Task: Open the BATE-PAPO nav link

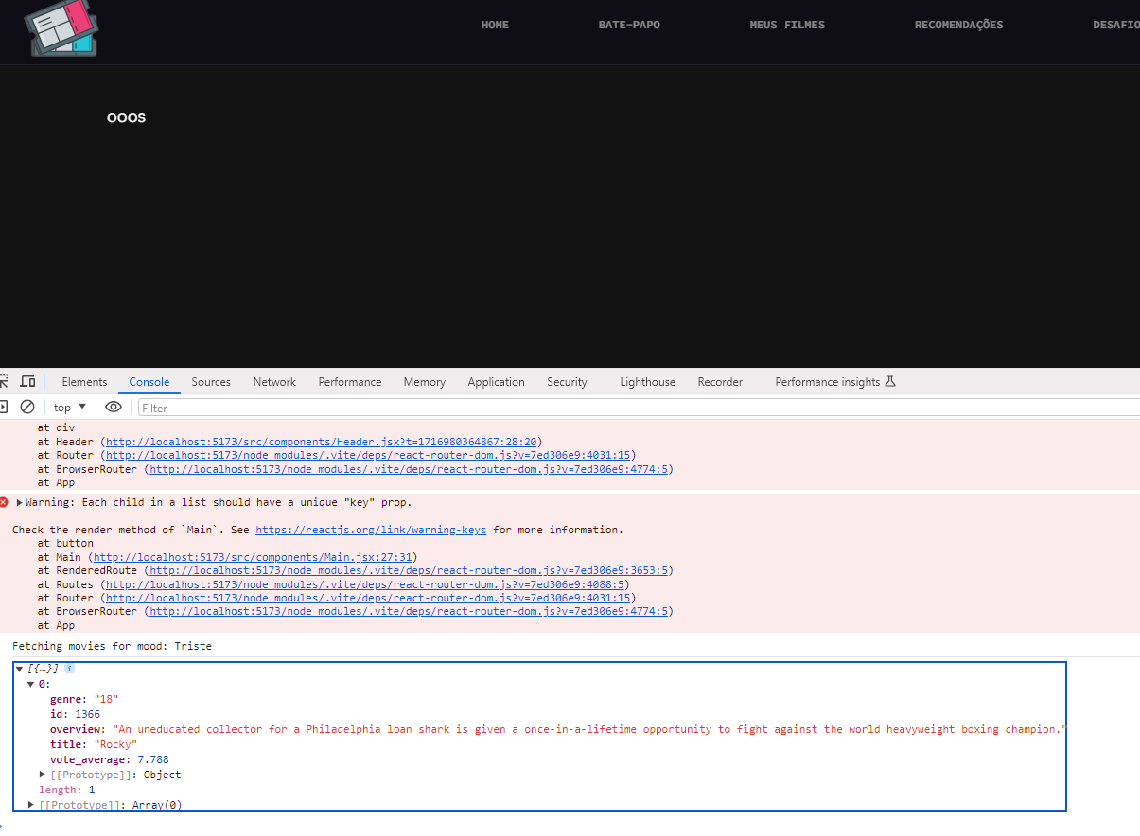Action: click(x=629, y=25)
